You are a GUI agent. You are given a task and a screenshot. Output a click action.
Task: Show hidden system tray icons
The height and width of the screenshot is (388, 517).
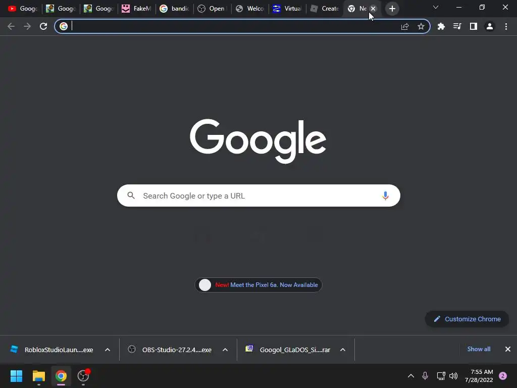[x=411, y=376]
